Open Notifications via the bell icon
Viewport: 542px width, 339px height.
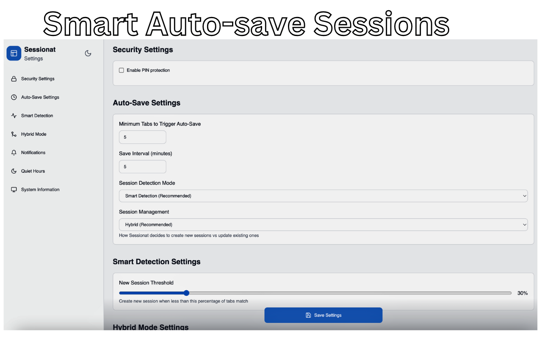[14, 153]
